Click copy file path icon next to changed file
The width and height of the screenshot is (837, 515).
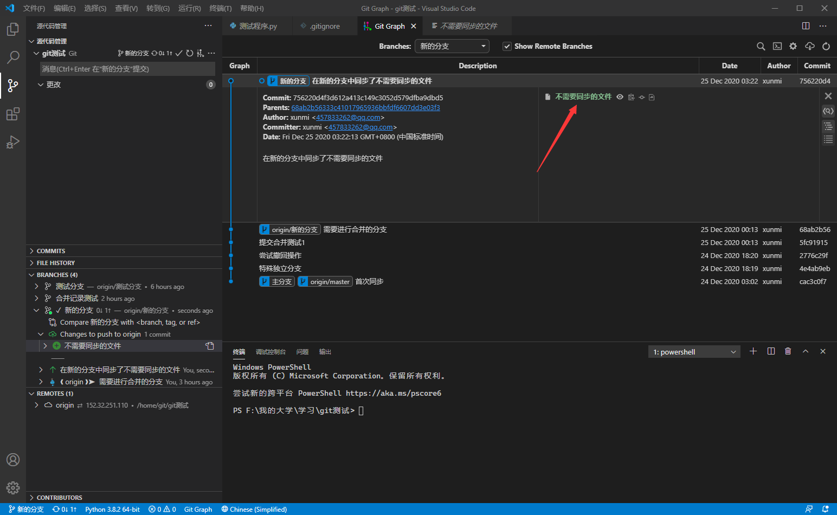point(631,97)
